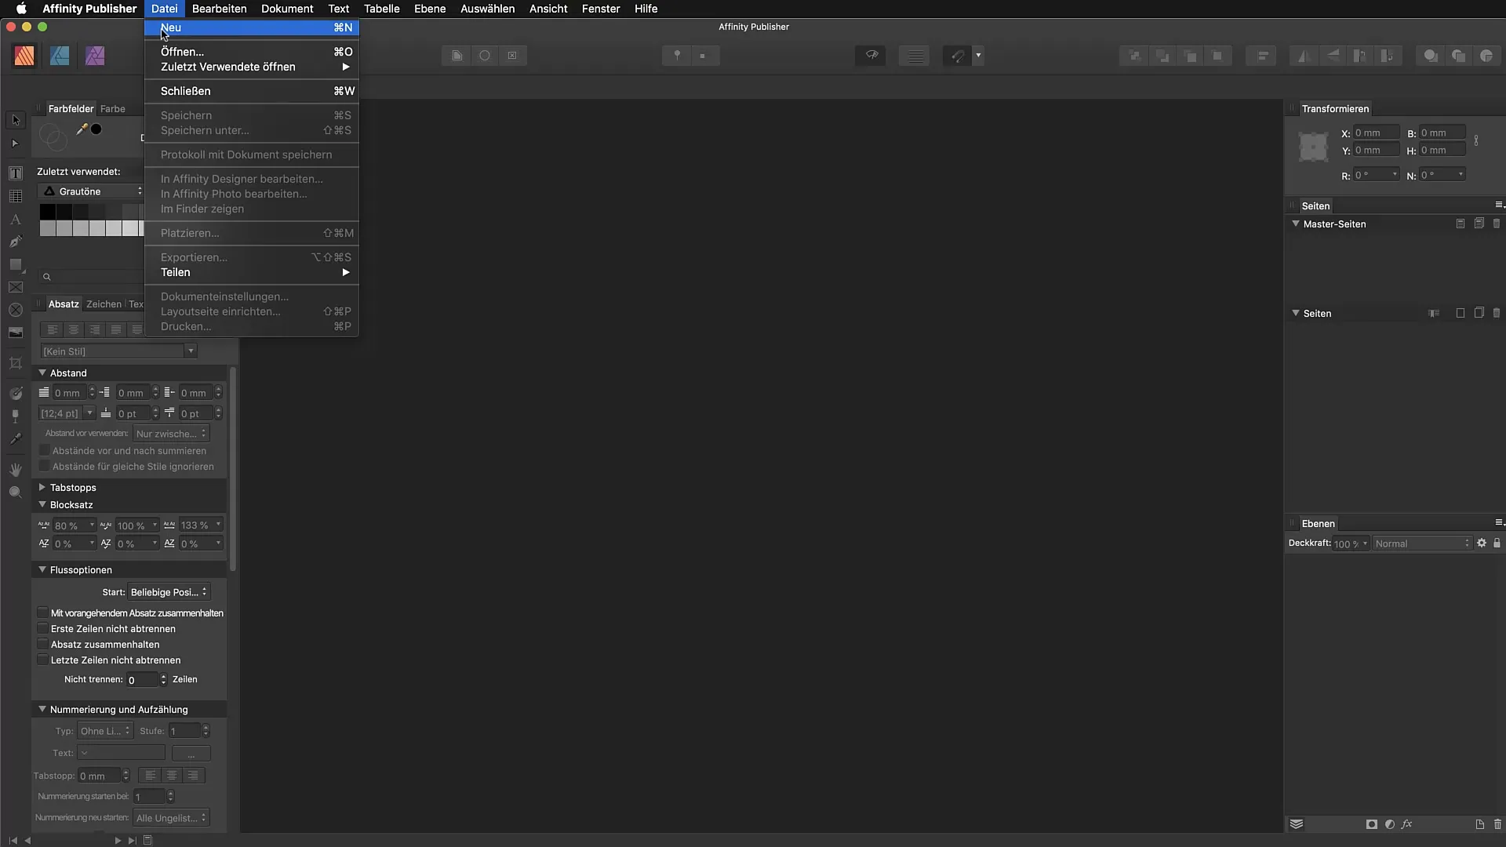Collapse the Master-Seiten section

pos(1296,224)
